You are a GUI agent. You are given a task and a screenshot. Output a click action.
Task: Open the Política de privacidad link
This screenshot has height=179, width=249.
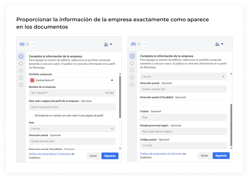pyautogui.click(x=42, y=154)
